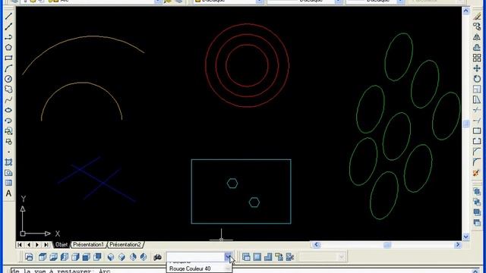
Task: Select the Ellipse tool
Action: (x=8, y=110)
